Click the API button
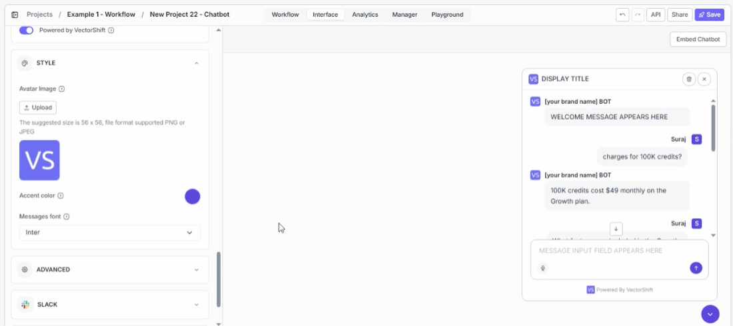This screenshot has height=326, width=733. coord(656,15)
